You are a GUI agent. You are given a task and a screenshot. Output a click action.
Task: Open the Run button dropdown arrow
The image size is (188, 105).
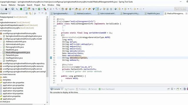point(42,9)
